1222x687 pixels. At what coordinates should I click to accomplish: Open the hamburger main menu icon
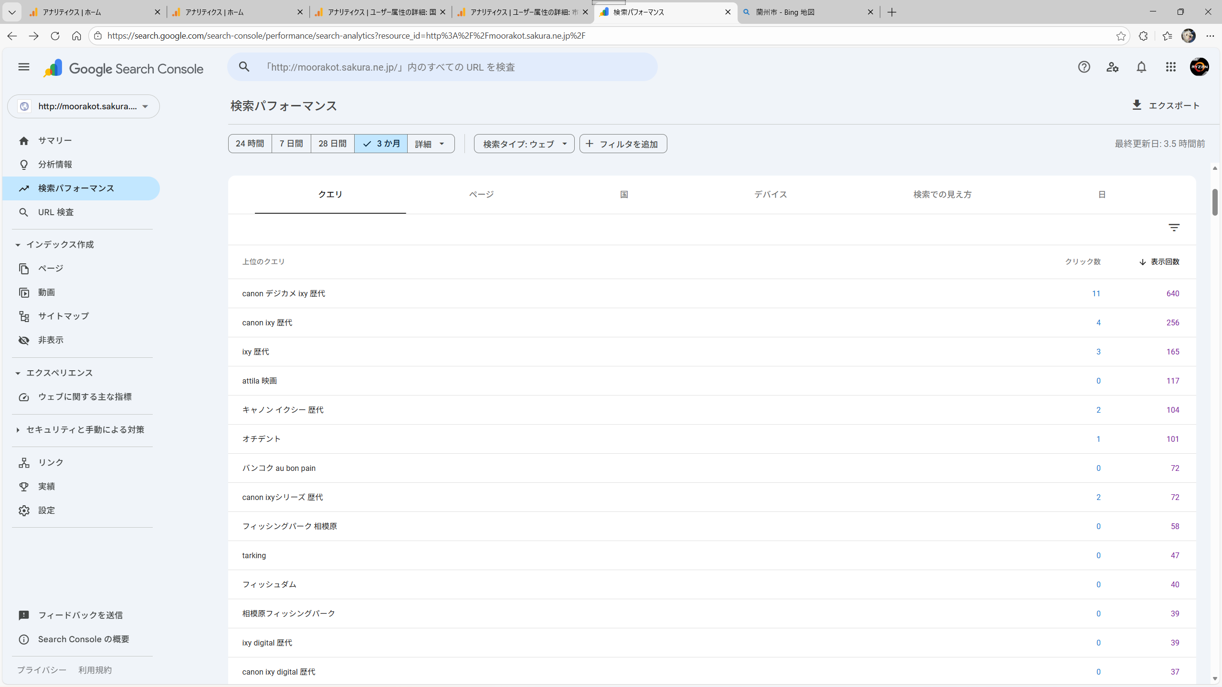pos(23,67)
